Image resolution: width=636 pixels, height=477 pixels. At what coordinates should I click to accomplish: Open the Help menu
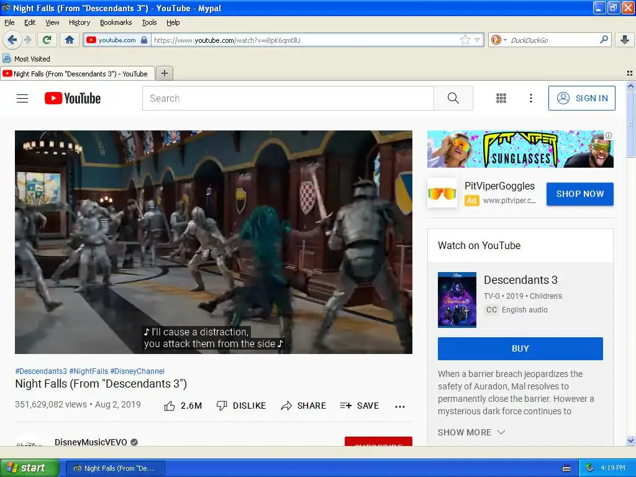pos(173,22)
